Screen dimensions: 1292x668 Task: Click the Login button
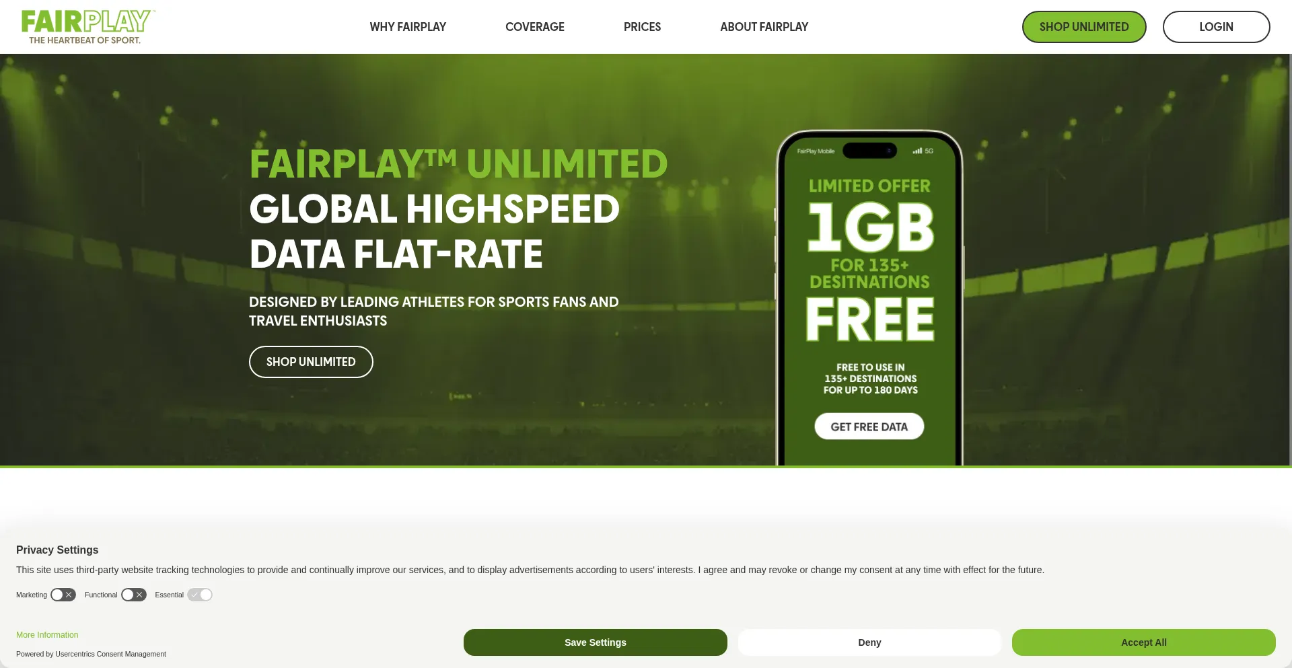pyautogui.click(x=1216, y=27)
